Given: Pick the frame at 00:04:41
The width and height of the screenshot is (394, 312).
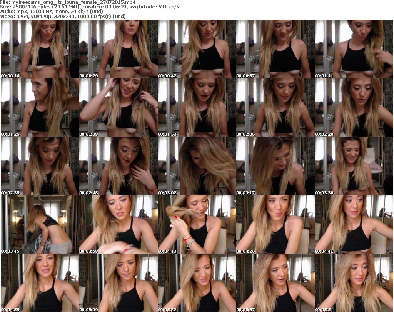Looking at the screenshot, I should click(354, 224).
